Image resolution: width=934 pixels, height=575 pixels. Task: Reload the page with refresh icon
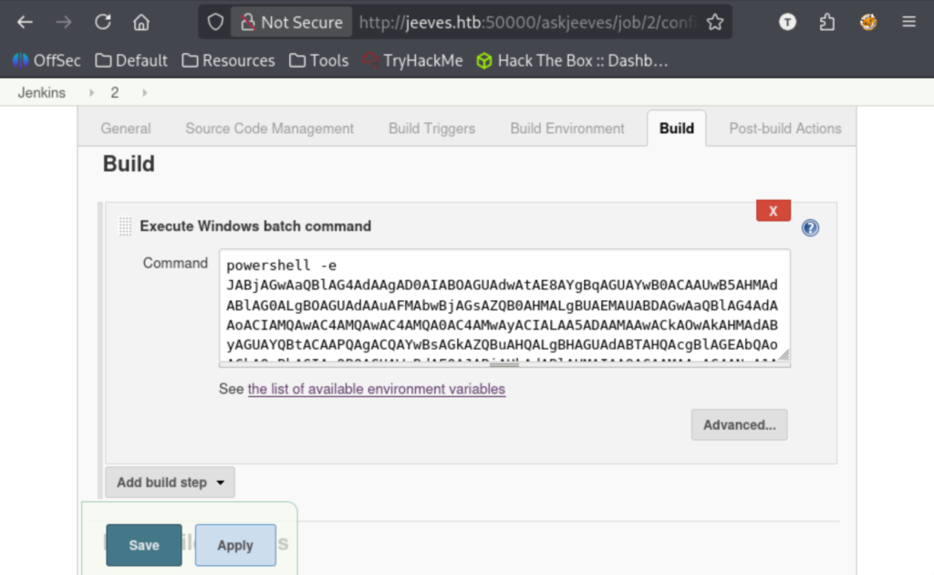[103, 22]
